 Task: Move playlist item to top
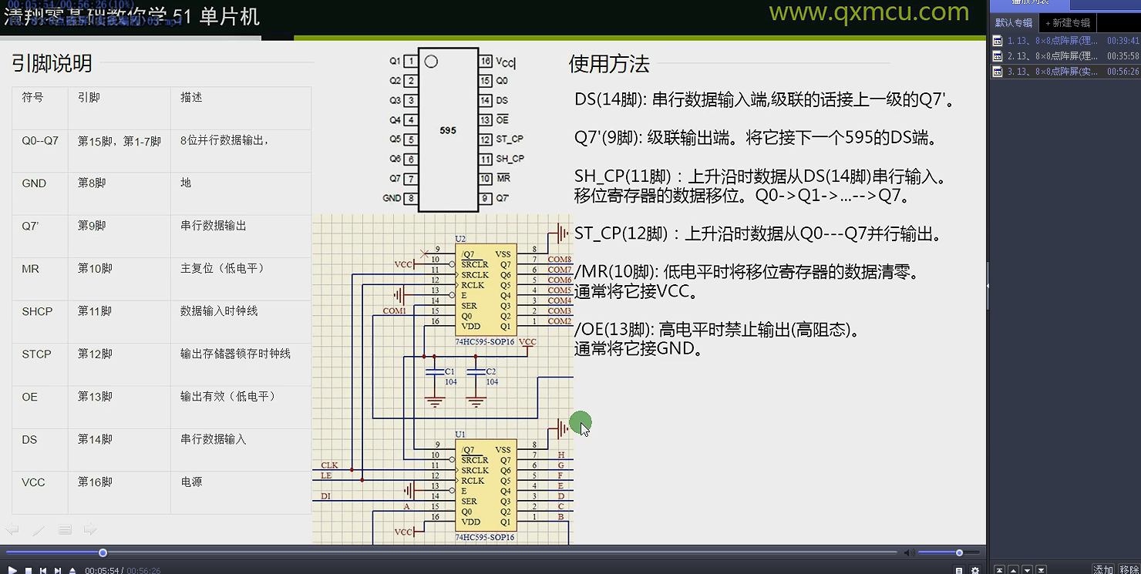coord(999,570)
